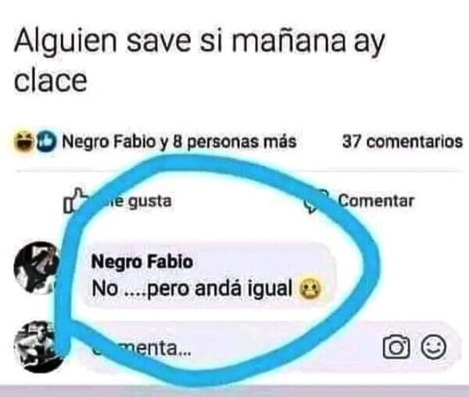Click the gray bar at the bottom
469x397 pixels.
[x=234, y=391]
